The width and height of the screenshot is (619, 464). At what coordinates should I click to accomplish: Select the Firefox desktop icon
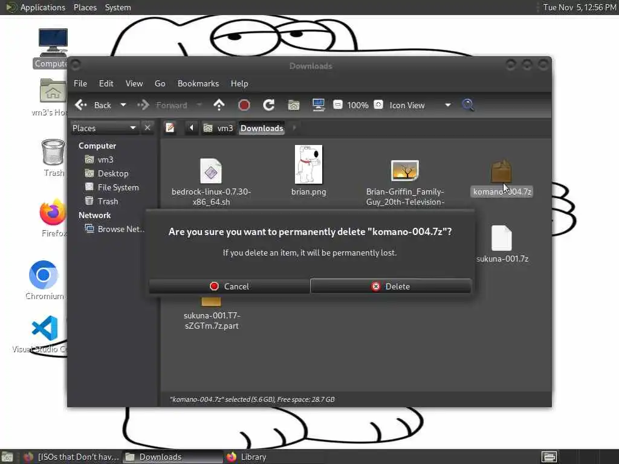pyautogui.click(x=53, y=212)
